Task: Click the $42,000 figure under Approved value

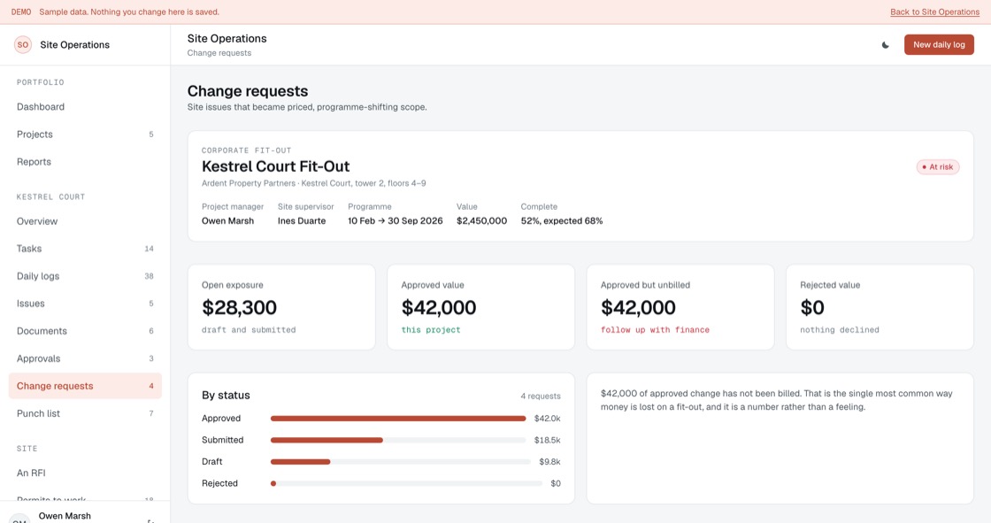Action: click(x=439, y=307)
